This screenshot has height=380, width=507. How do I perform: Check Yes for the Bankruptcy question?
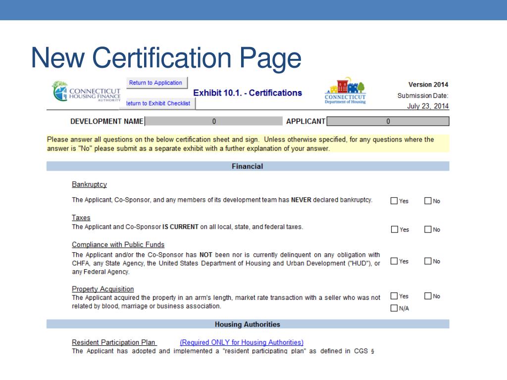(x=394, y=201)
